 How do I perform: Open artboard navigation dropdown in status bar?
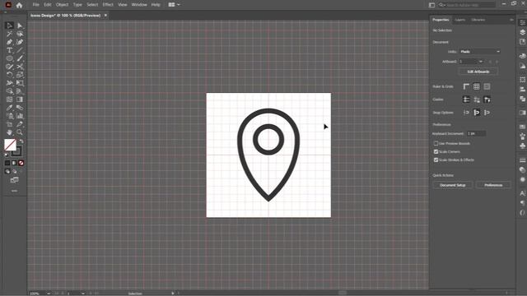(x=83, y=294)
